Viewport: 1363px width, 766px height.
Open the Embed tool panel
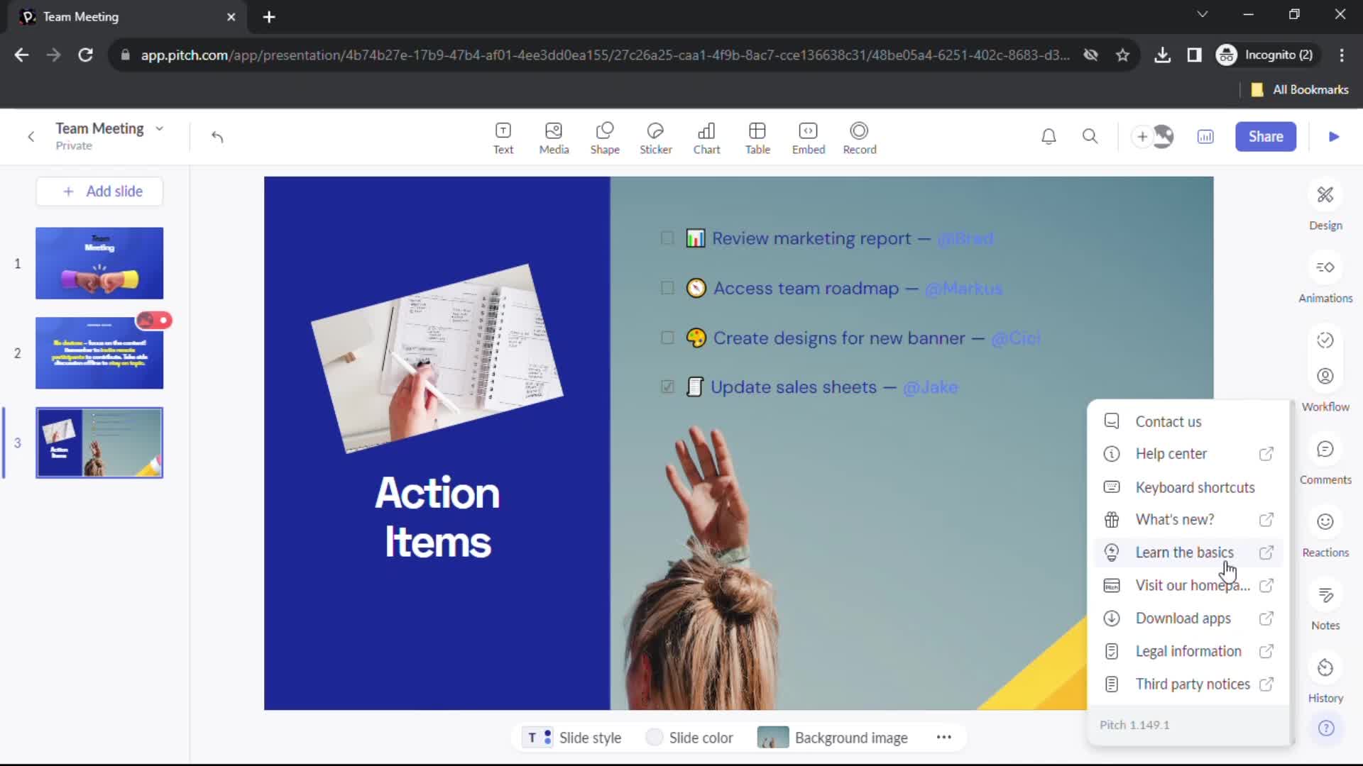tap(808, 135)
